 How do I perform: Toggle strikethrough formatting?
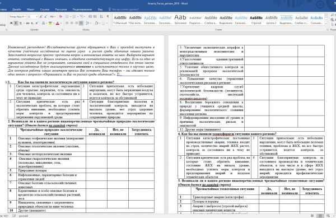point(27,23)
